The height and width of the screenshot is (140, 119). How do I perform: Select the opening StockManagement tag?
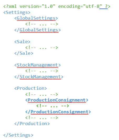tap(37, 65)
